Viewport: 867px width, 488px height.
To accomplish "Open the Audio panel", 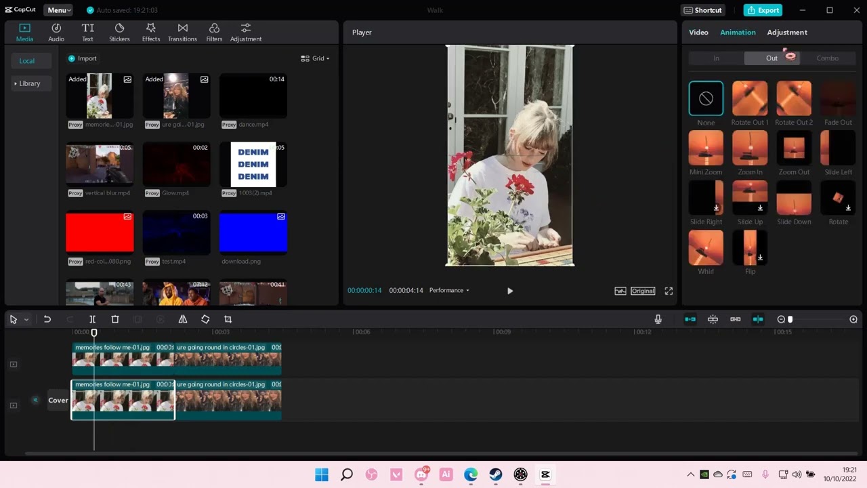I will pyautogui.click(x=56, y=32).
